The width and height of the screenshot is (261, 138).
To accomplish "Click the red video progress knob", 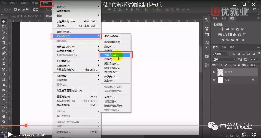I will point(26,126).
